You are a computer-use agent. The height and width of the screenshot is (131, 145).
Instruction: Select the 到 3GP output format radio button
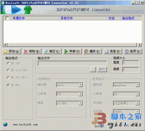click(8, 63)
